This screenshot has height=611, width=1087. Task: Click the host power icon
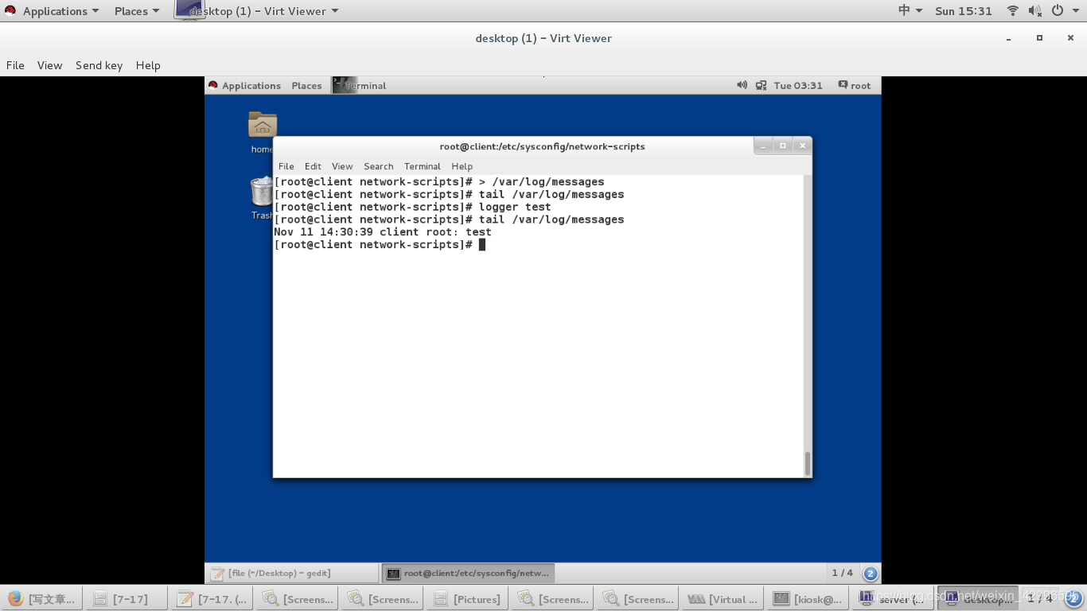coord(1058,11)
